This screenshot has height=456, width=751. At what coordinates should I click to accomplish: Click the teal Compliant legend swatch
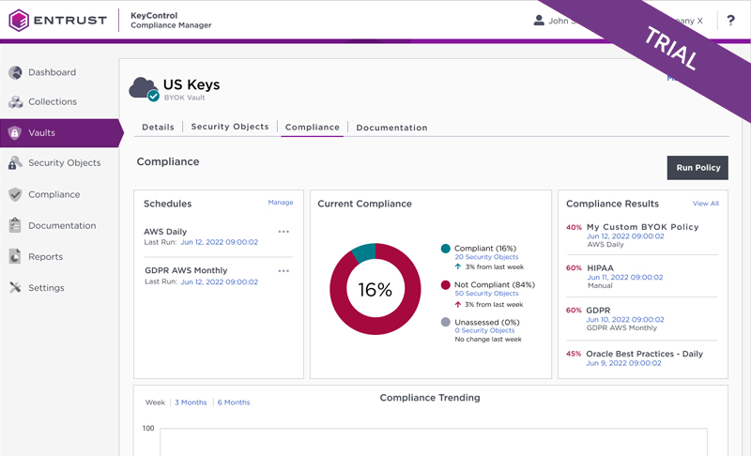[x=445, y=249]
